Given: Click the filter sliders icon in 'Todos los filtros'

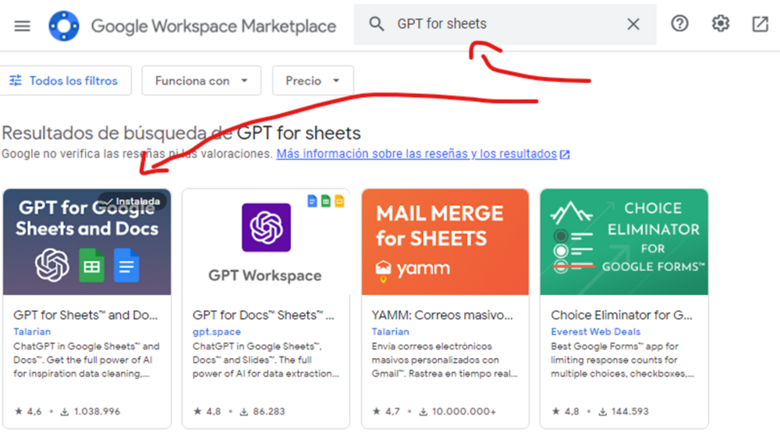Looking at the screenshot, I should 16,80.
